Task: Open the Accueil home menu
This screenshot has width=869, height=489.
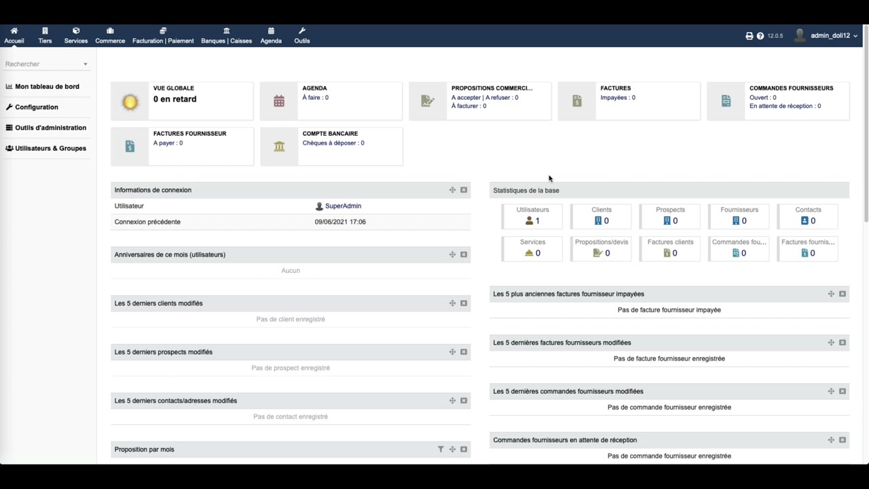Action: point(14,36)
